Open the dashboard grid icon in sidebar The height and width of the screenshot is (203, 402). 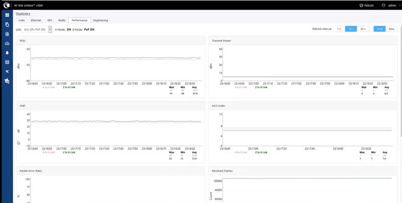click(7, 15)
